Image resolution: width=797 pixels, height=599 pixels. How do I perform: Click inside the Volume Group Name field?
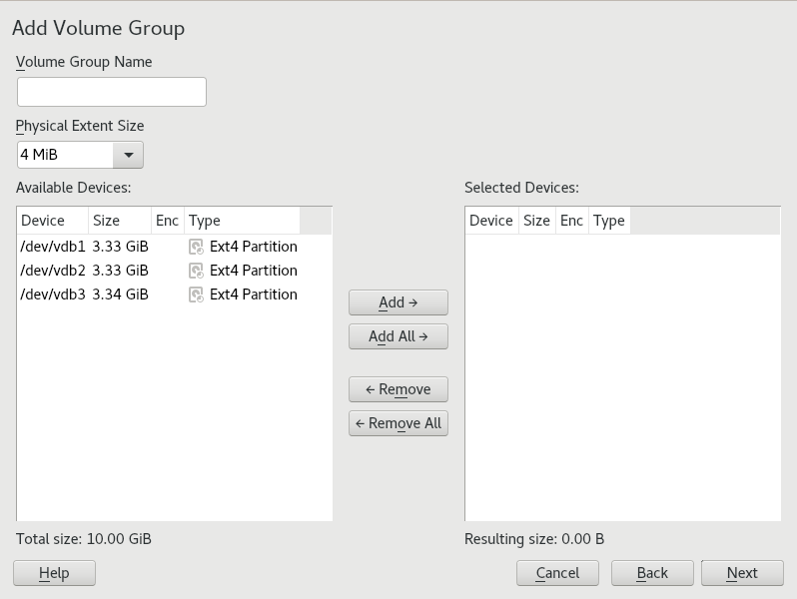[112, 92]
